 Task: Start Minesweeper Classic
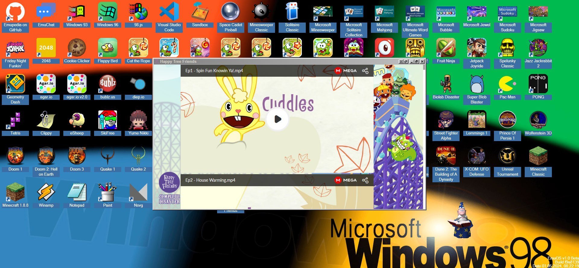(x=261, y=17)
